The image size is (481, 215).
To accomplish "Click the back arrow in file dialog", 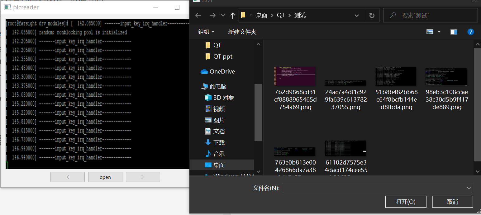I will pyautogui.click(x=198, y=15).
